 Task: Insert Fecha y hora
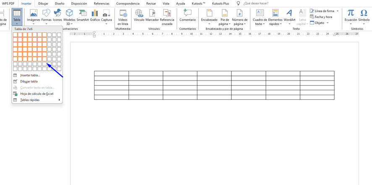321,17
